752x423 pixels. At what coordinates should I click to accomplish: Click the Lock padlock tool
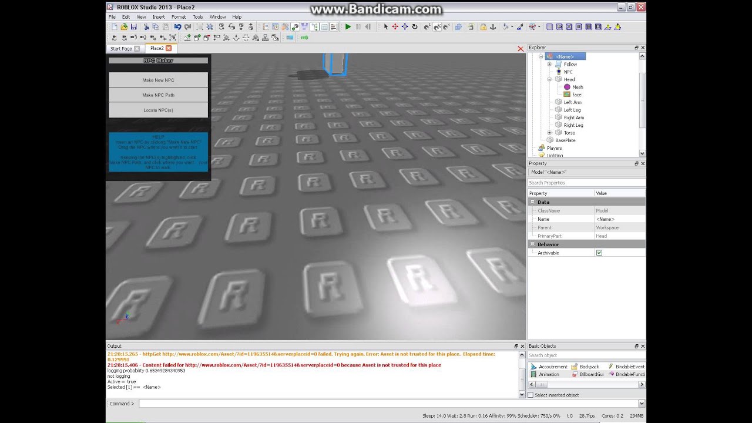(483, 27)
